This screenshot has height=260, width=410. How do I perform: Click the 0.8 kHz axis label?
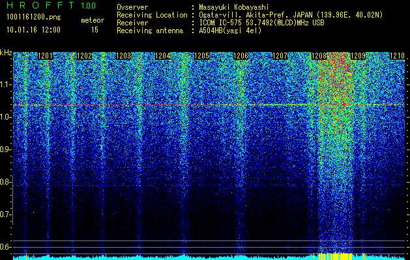point(5,182)
